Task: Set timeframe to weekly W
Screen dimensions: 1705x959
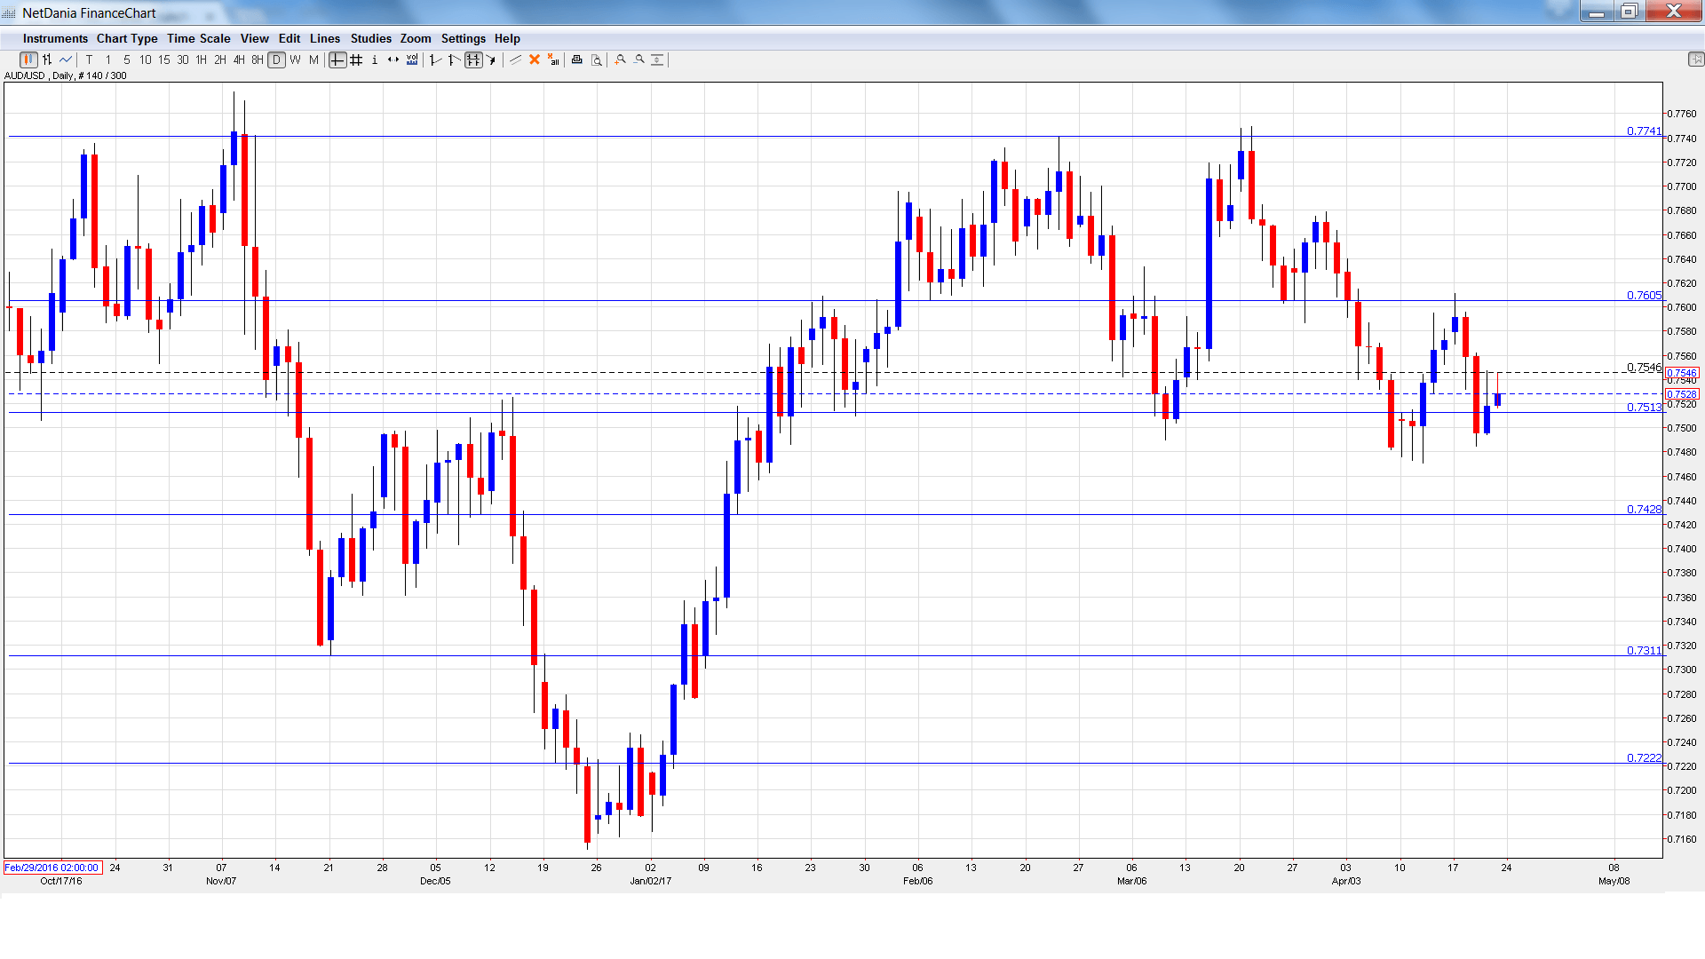Action: (x=296, y=60)
